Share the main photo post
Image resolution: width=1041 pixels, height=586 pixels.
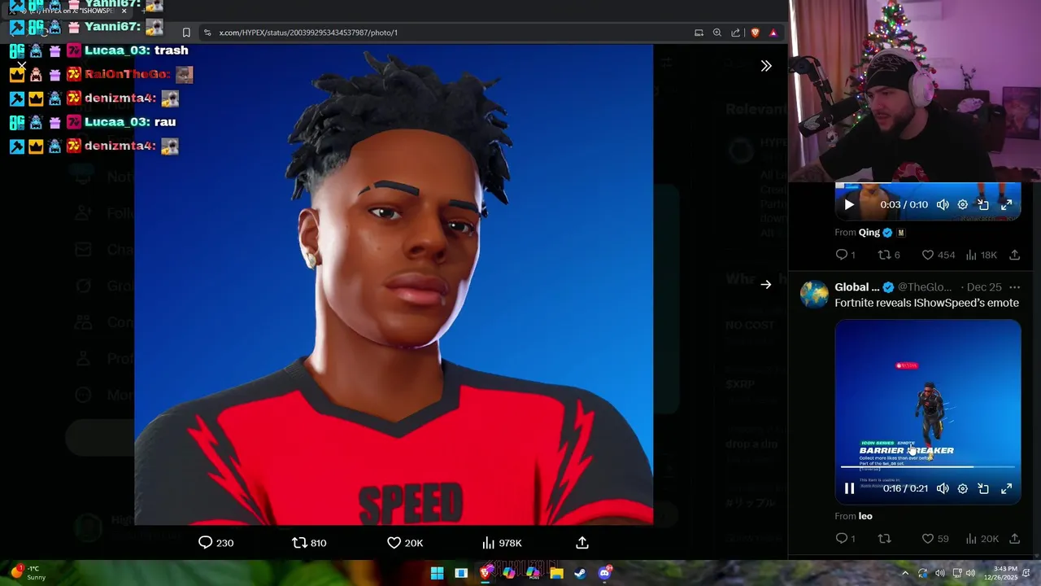coord(582,543)
